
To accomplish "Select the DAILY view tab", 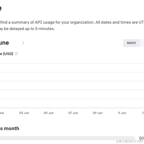I will [131, 43].
